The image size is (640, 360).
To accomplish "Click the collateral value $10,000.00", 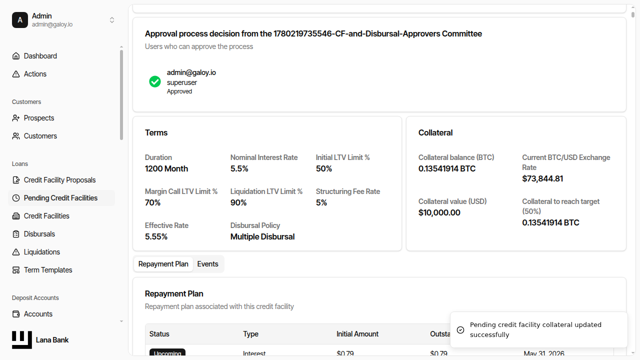I will 439,213.
